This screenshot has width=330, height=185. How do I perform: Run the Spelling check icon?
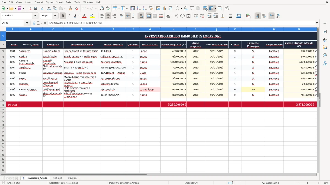pos(108,8)
